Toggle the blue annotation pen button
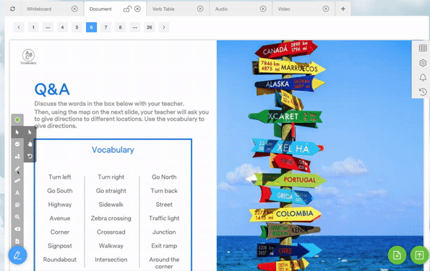This screenshot has height=271, width=430. click(17, 255)
